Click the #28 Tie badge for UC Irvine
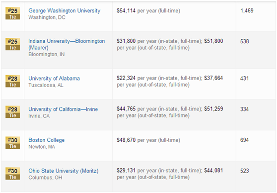The image size is (277, 193). 12,112
